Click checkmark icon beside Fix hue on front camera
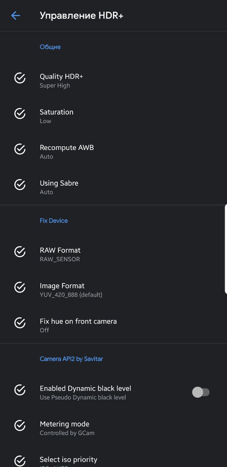 [x=20, y=323]
